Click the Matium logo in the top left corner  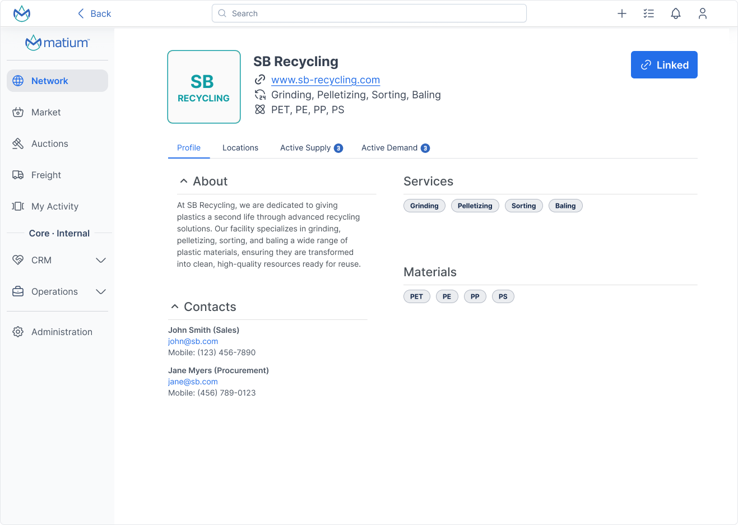point(21,13)
